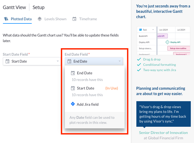
Task: Click the Levels Shown layers icon
Action: (x=40, y=19)
